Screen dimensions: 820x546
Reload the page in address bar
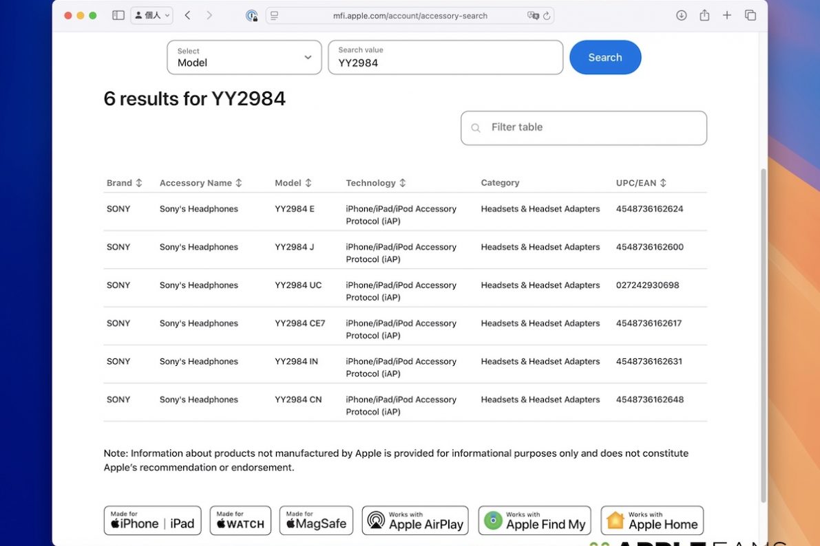point(547,16)
